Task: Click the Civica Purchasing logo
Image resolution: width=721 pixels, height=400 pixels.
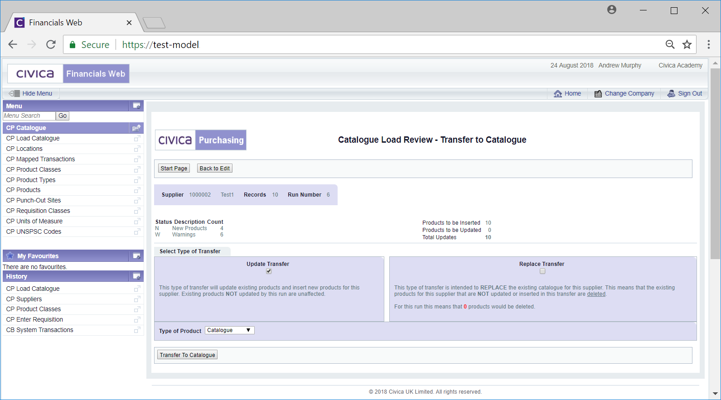Action: pos(201,140)
